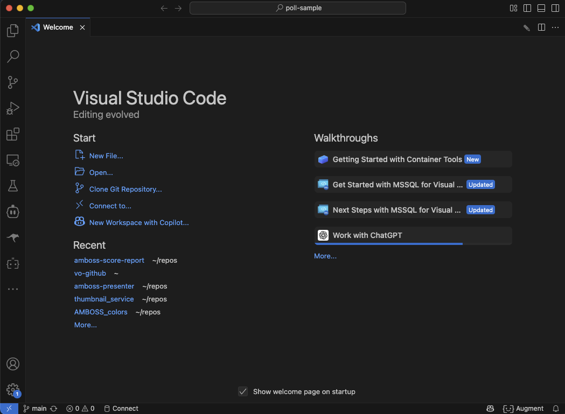
Task: Switch to the Welcome tab
Action: 58,27
